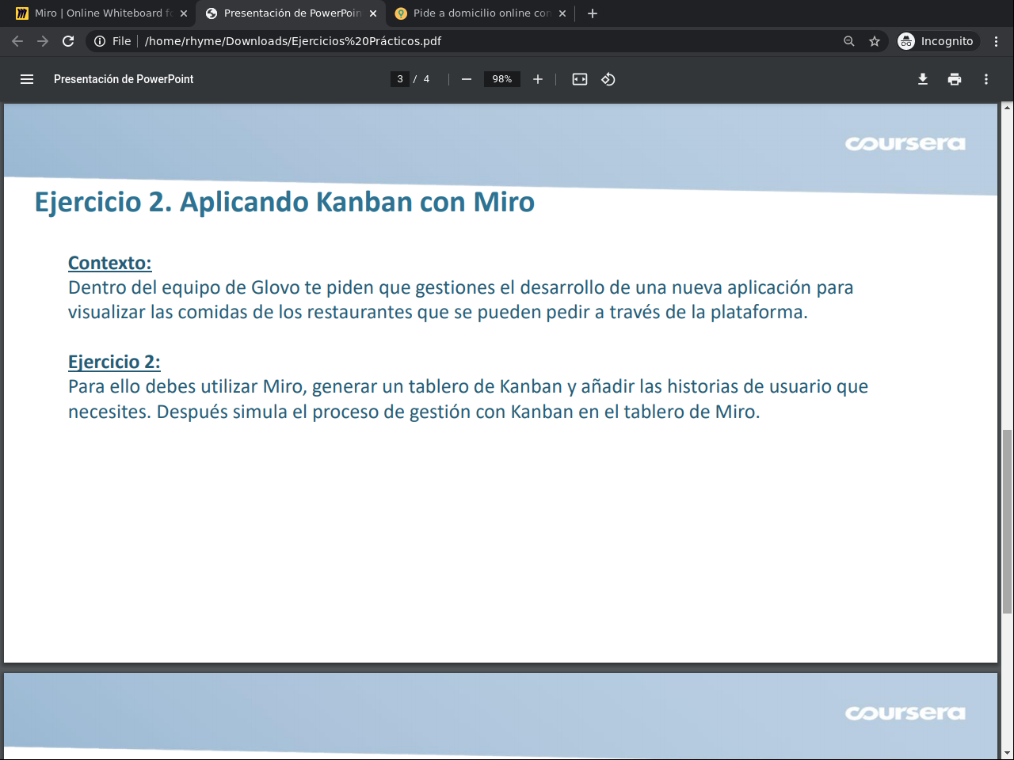Open a new browser tab

(x=593, y=13)
